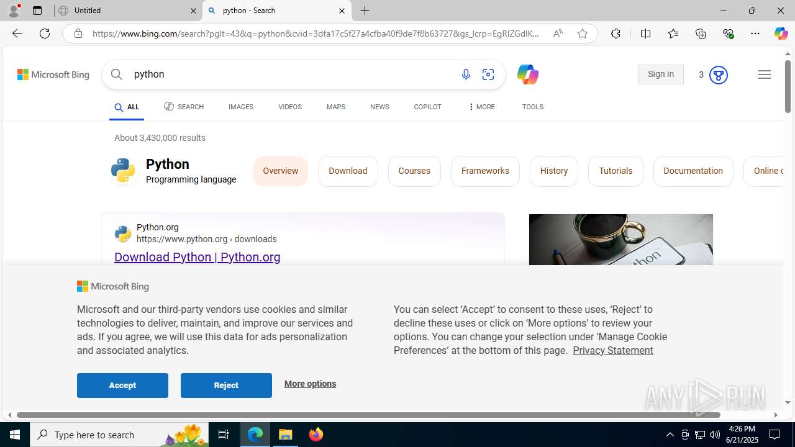Click the browser Back arrow
Screen dimensions: 795x447
(x=17, y=34)
